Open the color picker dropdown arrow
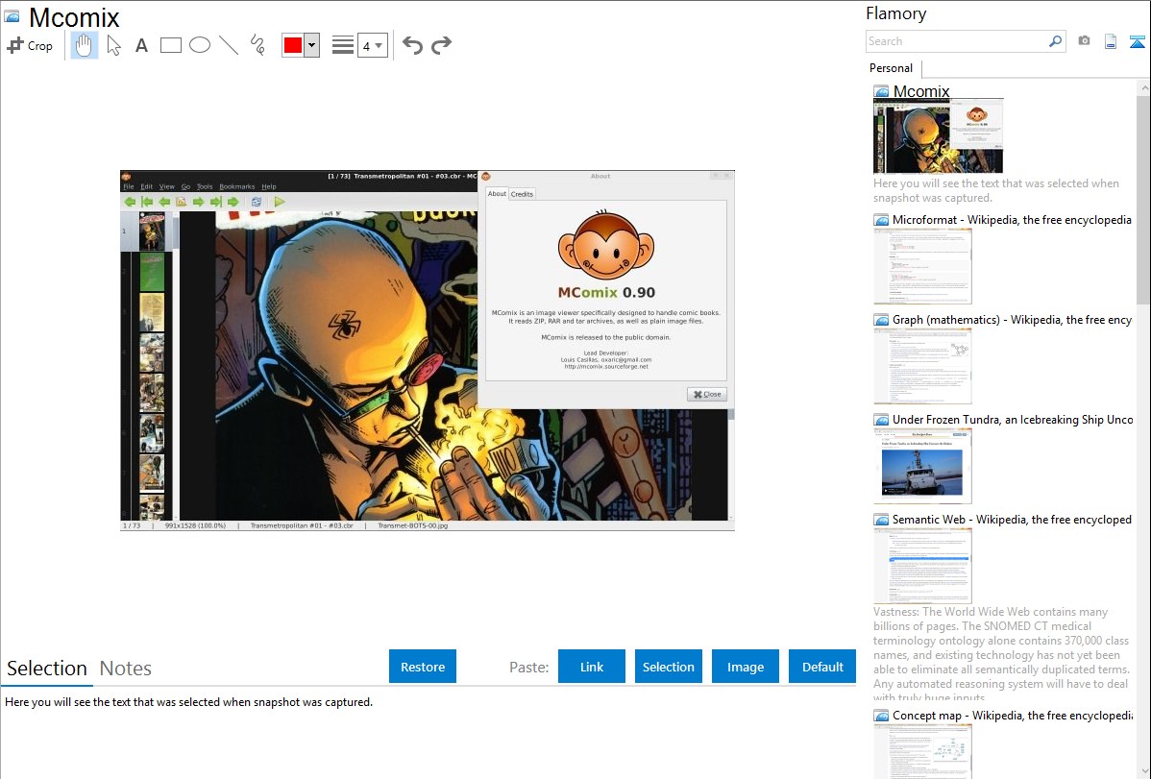The image size is (1151, 779). 311,45
